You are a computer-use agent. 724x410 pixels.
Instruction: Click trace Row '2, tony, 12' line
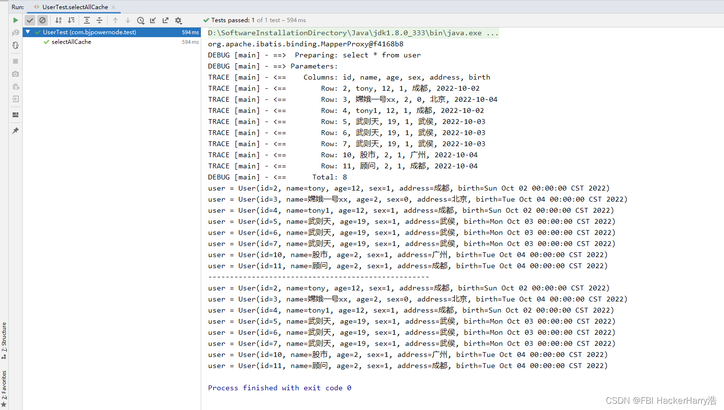tap(344, 88)
